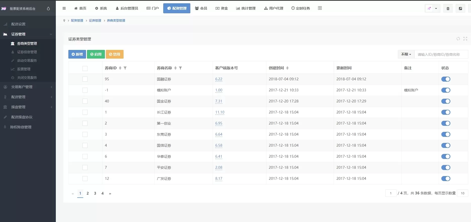The image size is (471, 222).
Task: Go to page 3 in pagination
Action: pos(95,193)
